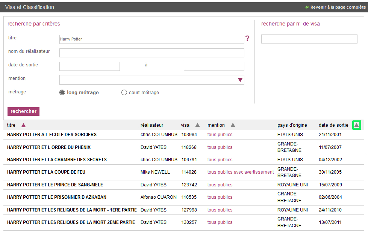Click tous publics avec avertissement mention link
The height and width of the screenshot is (231, 368).
pyautogui.click(x=241, y=172)
